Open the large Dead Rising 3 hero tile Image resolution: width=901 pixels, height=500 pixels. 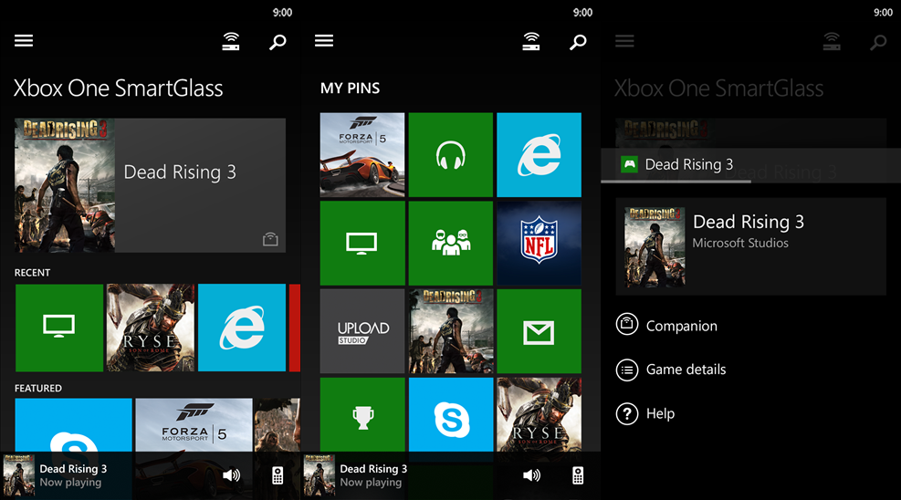click(150, 185)
